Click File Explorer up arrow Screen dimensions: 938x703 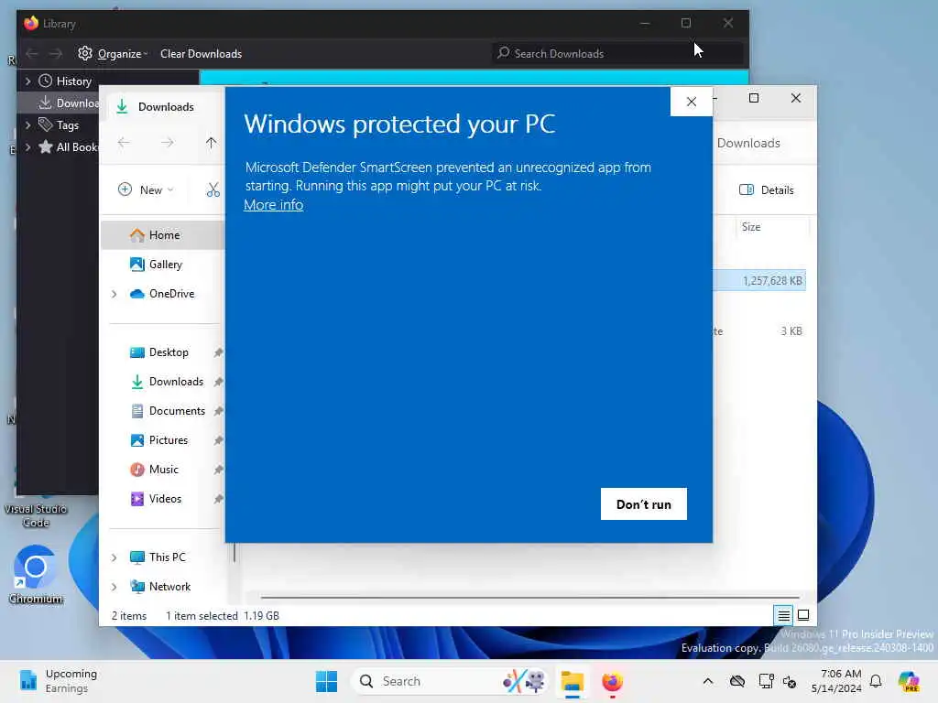pos(211,142)
